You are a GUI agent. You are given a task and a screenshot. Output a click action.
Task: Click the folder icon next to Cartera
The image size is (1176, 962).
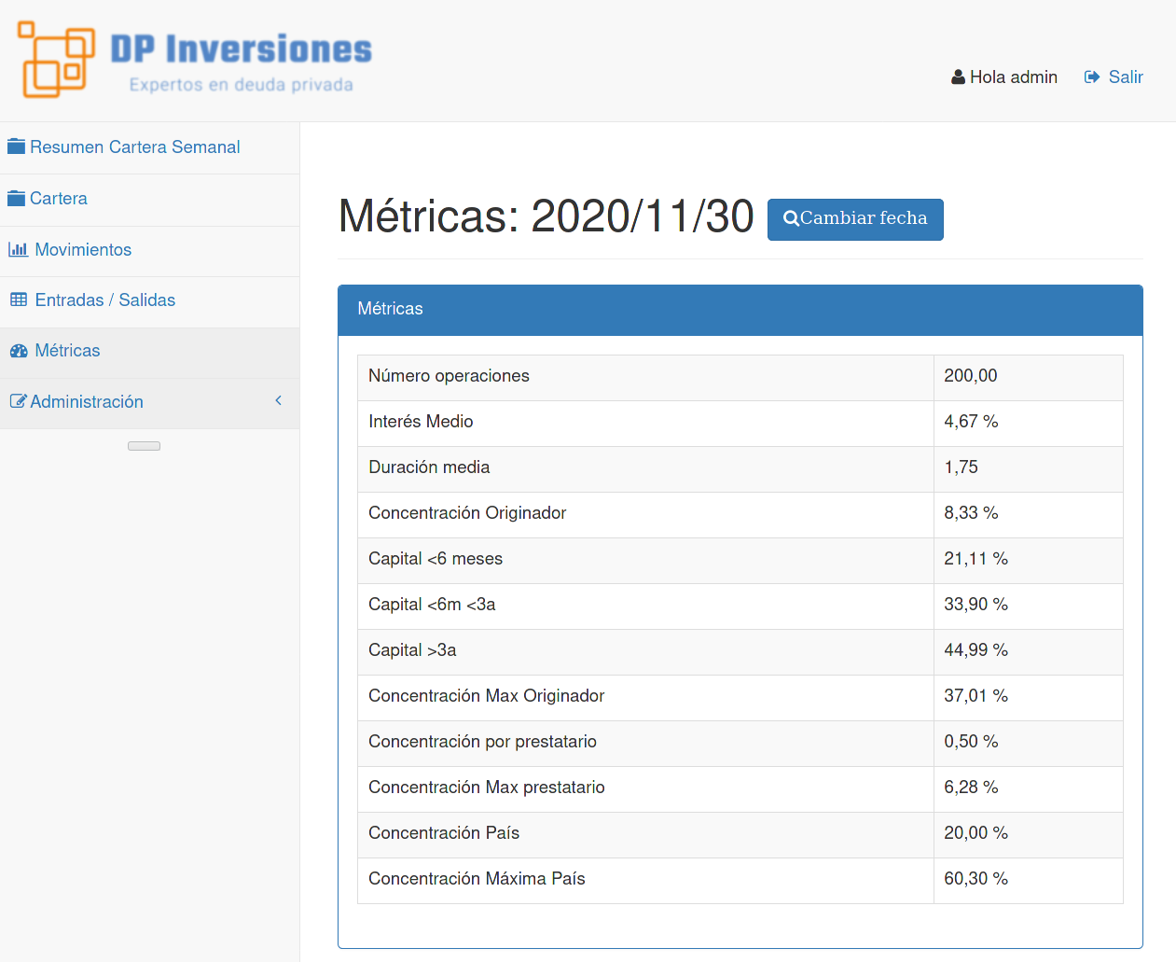[16, 198]
